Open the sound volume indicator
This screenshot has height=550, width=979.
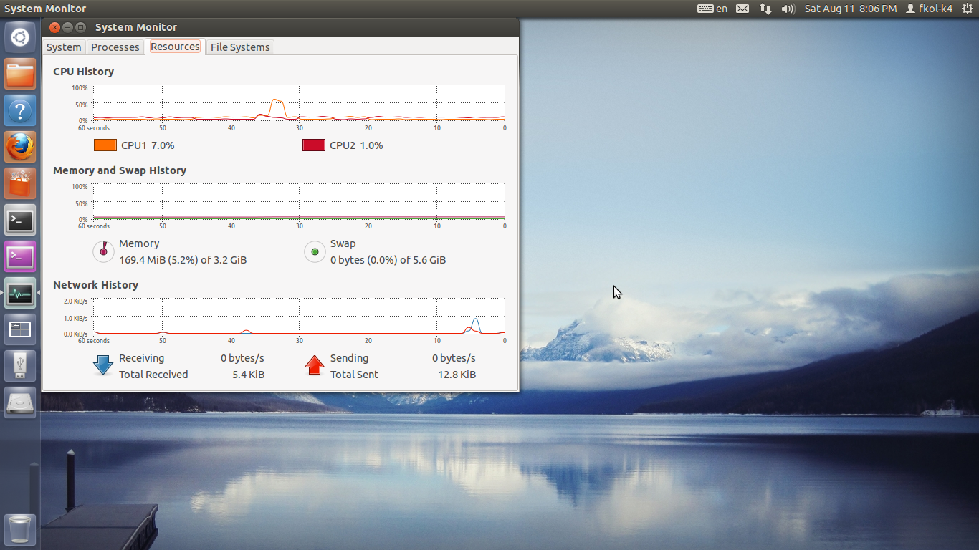point(788,9)
